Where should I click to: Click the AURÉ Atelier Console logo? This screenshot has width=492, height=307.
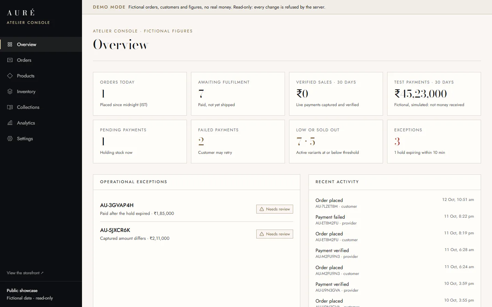(x=28, y=17)
